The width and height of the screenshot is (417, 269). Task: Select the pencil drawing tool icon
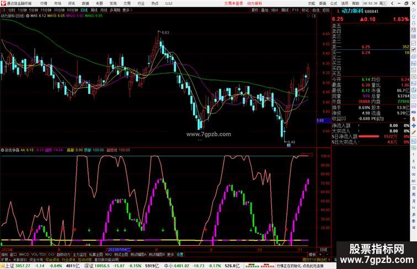[x=414, y=133]
